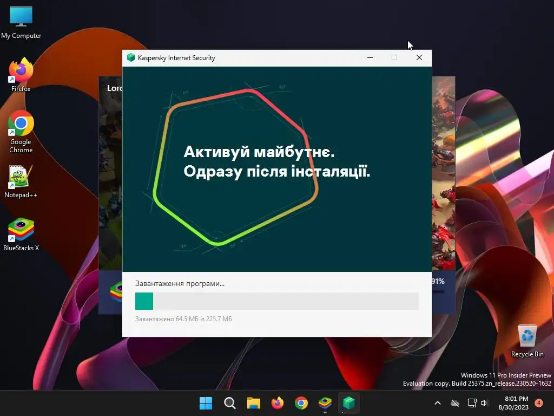This screenshot has width=554, height=416.
Task: Select the Recycle Bin desktop icon
Action: click(527, 341)
